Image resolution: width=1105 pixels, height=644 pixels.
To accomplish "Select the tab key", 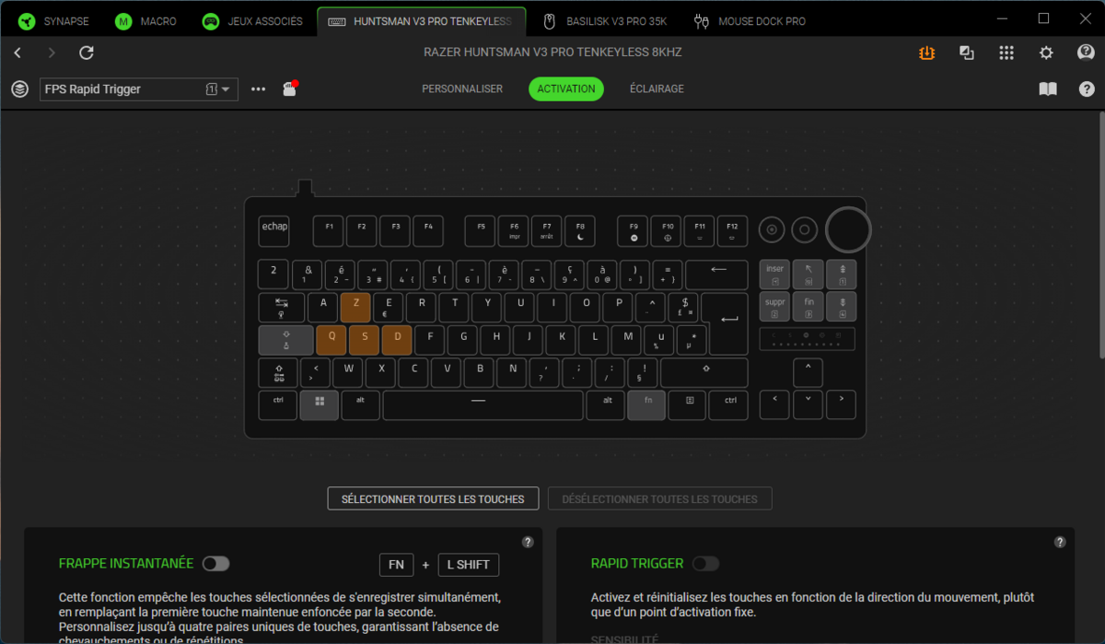I will point(281,308).
